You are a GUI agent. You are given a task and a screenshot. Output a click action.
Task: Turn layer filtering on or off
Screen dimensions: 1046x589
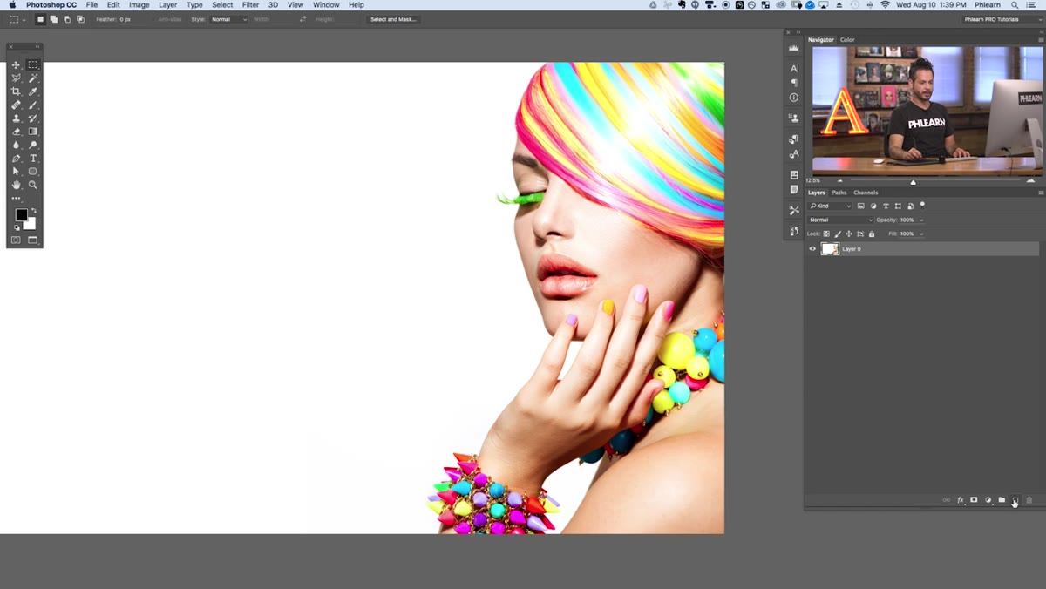pos(922,205)
